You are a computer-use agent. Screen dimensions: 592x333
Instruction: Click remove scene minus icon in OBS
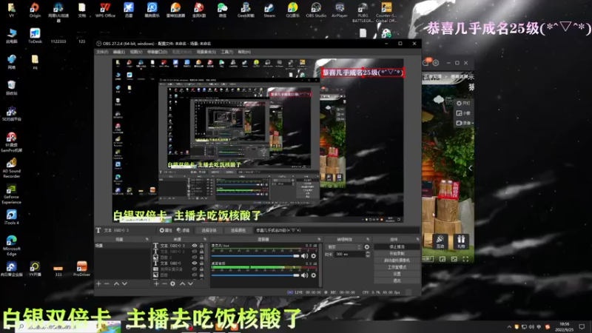pos(107,283)
